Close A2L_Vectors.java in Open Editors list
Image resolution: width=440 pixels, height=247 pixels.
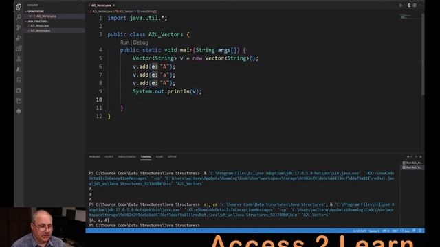[30, 16]
